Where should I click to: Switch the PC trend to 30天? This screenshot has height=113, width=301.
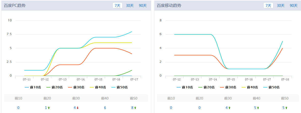click(x=130, y=5)
